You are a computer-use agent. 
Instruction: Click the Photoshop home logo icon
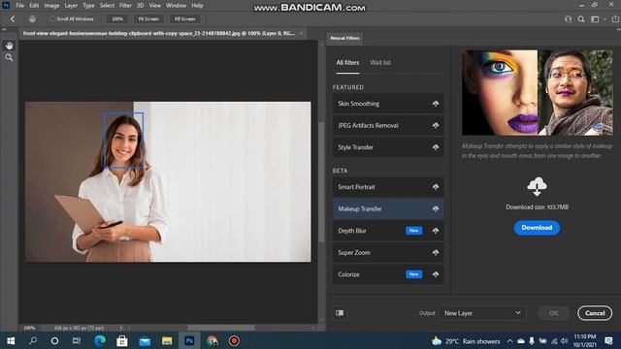[6, 5]
